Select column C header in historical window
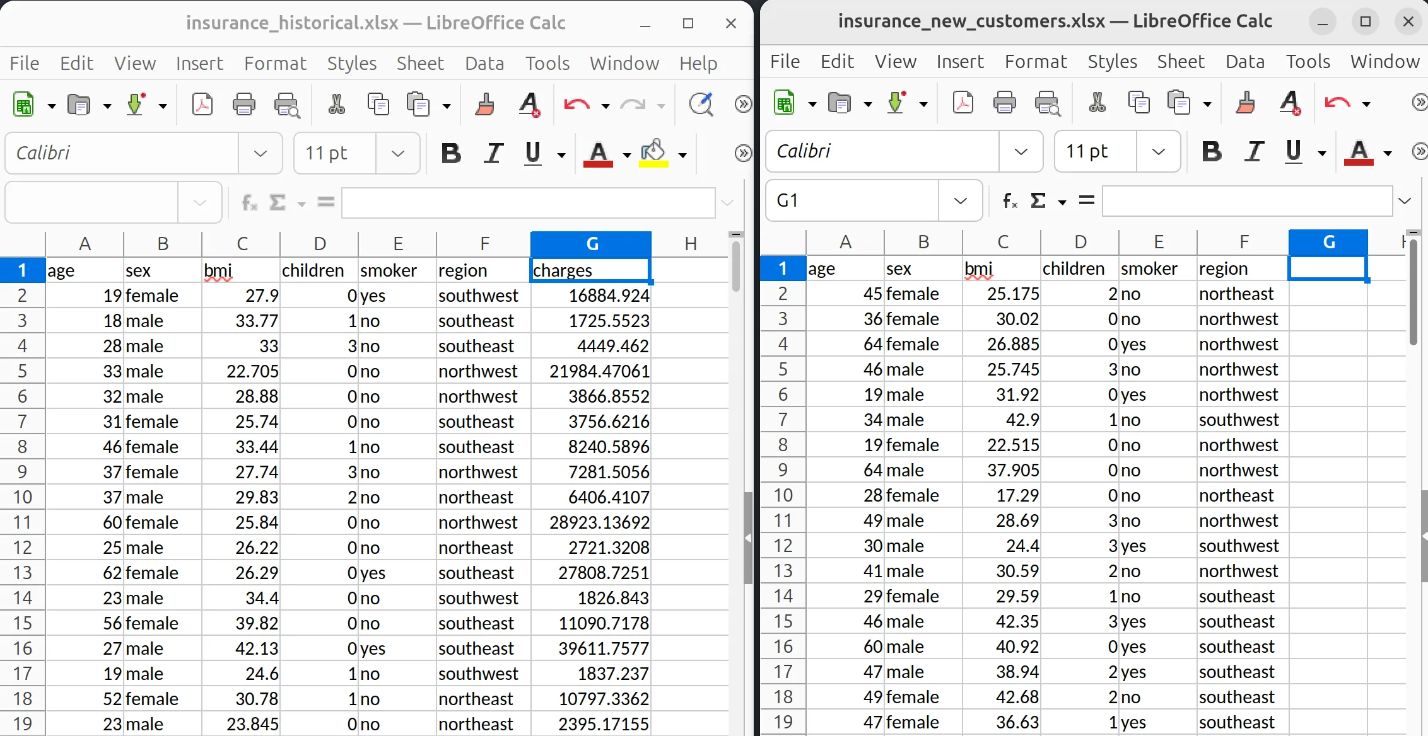Screen dimensions: 1428x736 (x=242, y=244)
